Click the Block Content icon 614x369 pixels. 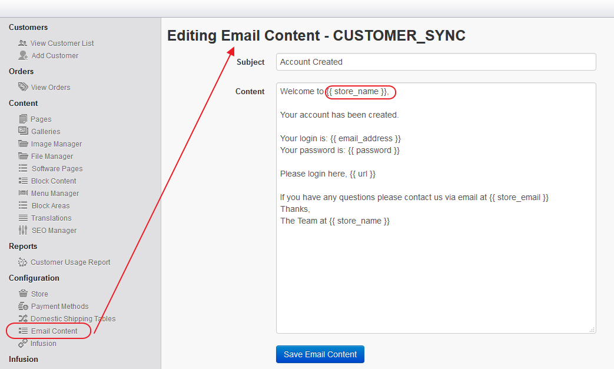[x=23, y=181]
